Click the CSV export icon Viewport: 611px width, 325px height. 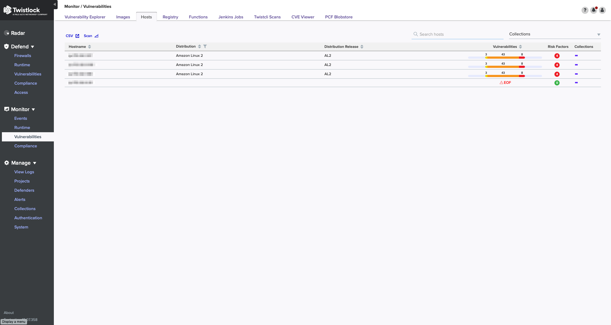77,36
